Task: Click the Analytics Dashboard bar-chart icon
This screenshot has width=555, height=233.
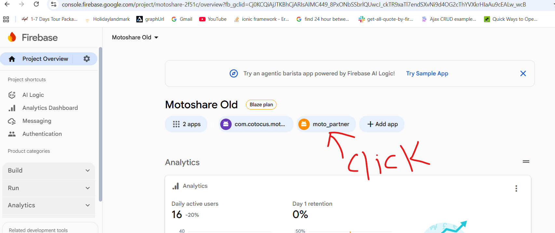Action: pyautogui.click(x=12, y=108)
